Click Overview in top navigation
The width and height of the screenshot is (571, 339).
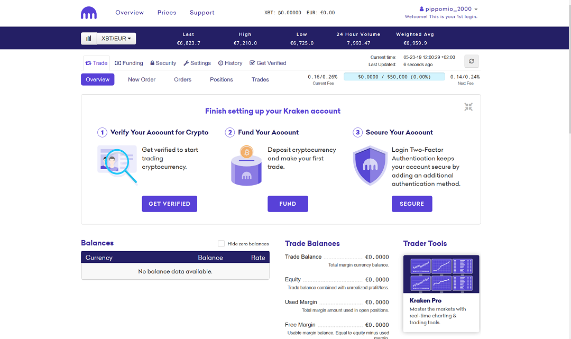130,12
